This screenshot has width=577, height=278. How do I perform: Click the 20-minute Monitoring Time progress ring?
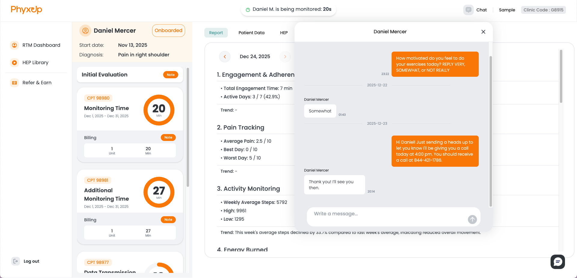click(x=159, y=110)
